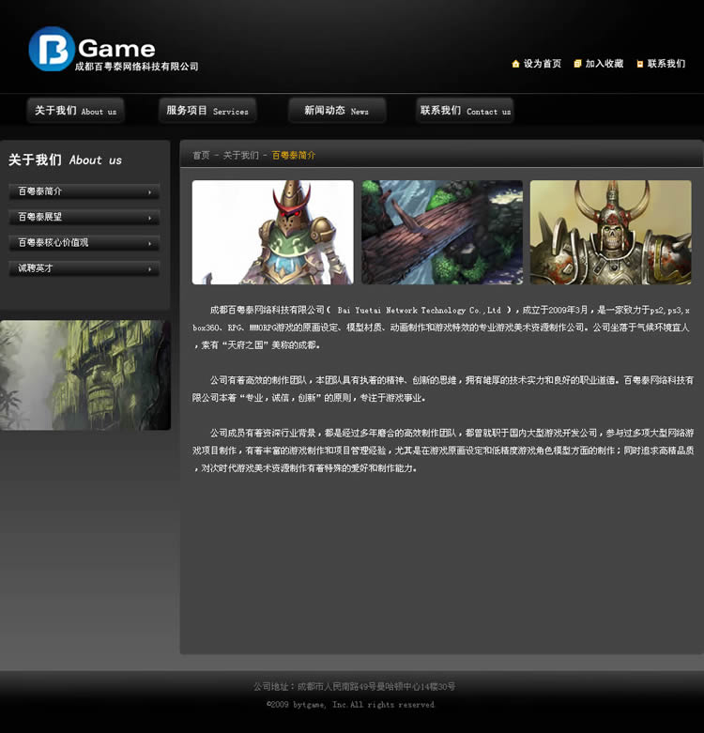
Task: Select 联系我们 Contact us in navigation bar
Action: pos(465,111)
